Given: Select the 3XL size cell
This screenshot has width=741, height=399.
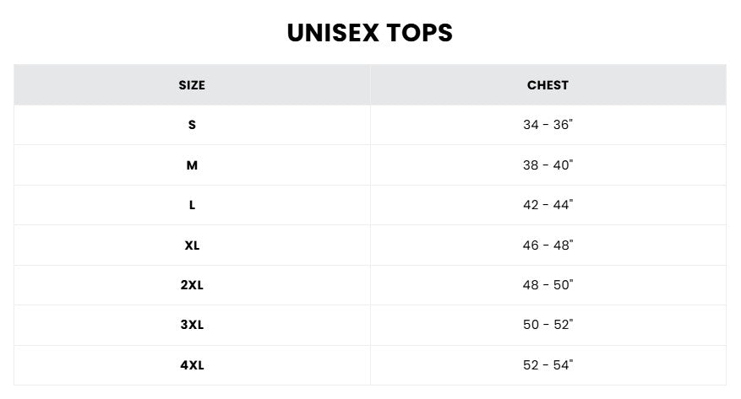Looking at the screenshot, I should 192,325.
